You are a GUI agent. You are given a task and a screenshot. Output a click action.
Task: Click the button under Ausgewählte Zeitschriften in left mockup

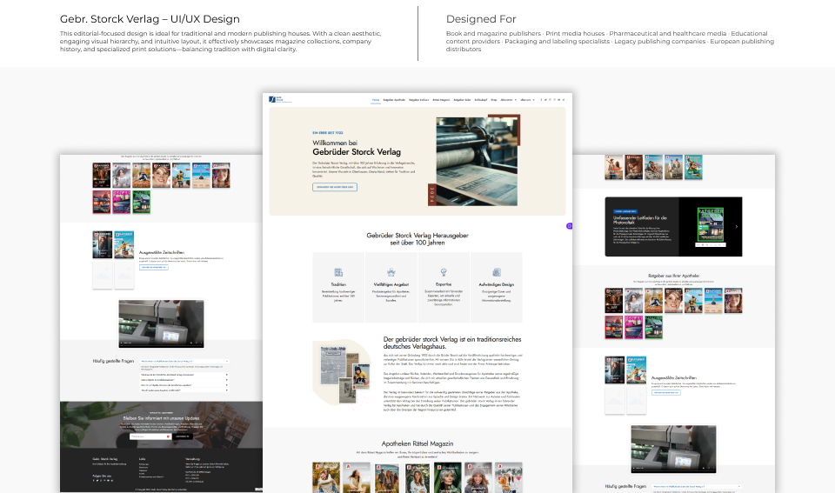154,267
